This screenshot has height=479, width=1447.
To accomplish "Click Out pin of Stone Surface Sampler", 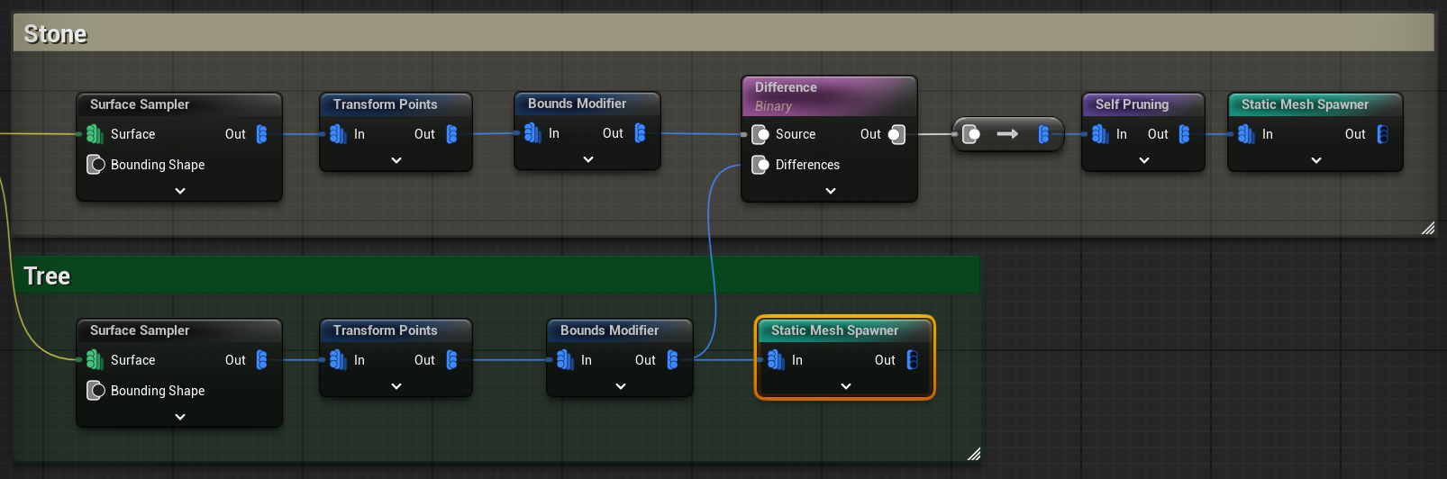I will [x=262, y=134].
